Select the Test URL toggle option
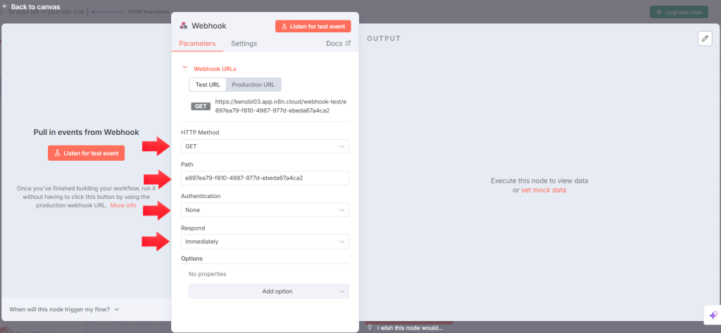The height and width of the screenshot is (333, 721). 208,85
